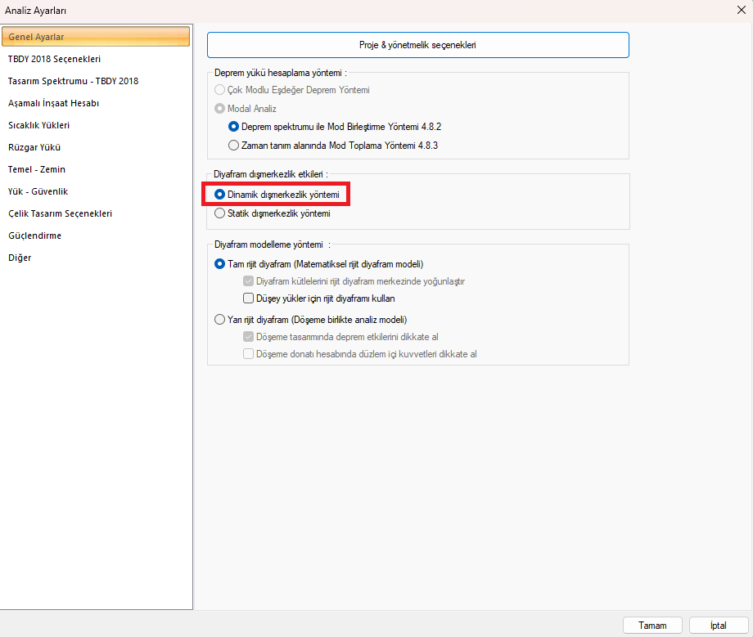This screenshot has height=637, width=753.
Task: Go to Güçlendirme settings
Action: (x=34, y=236)
